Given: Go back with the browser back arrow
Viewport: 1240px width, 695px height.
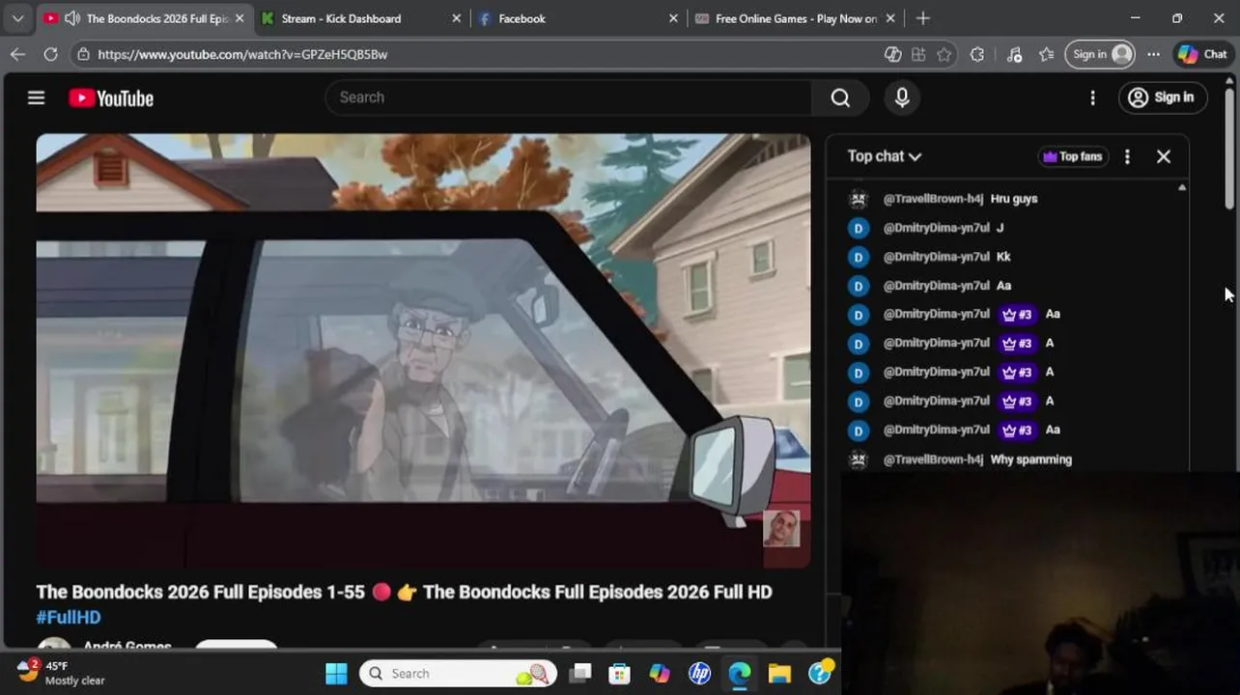Looking at the screenshot, I should point(17,54).
